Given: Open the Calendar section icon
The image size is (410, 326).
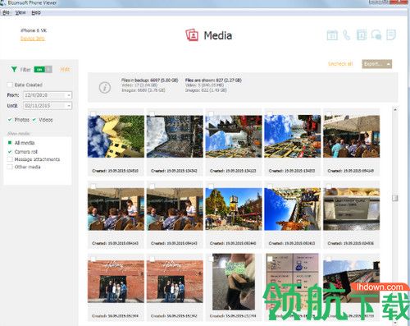Looking at the screenshot, I should coord(332,35).
